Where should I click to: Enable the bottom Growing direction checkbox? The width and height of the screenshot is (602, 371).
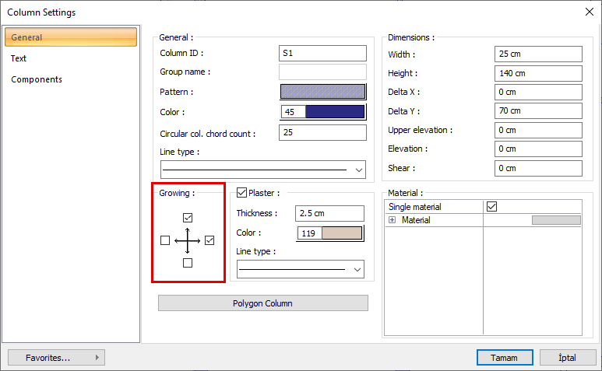[x=188, y=264]
